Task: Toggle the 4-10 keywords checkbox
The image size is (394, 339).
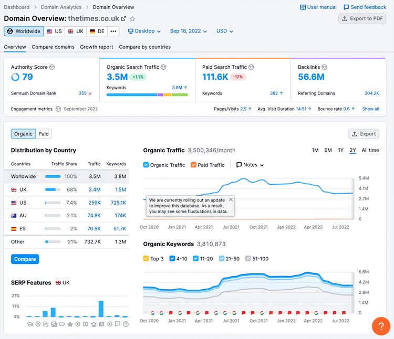Action: point(172,259)
